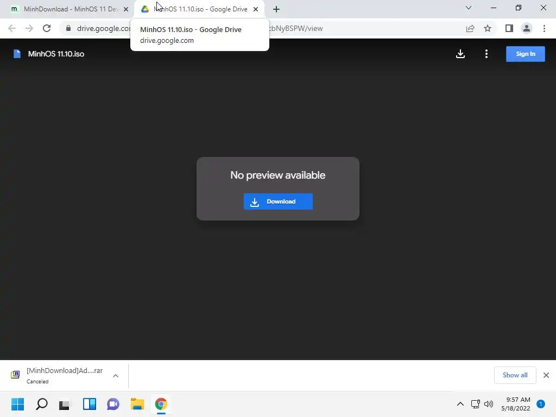556x417 pixels.
Task: Open File Explorer from taskbar
Action: pos(137,404)
